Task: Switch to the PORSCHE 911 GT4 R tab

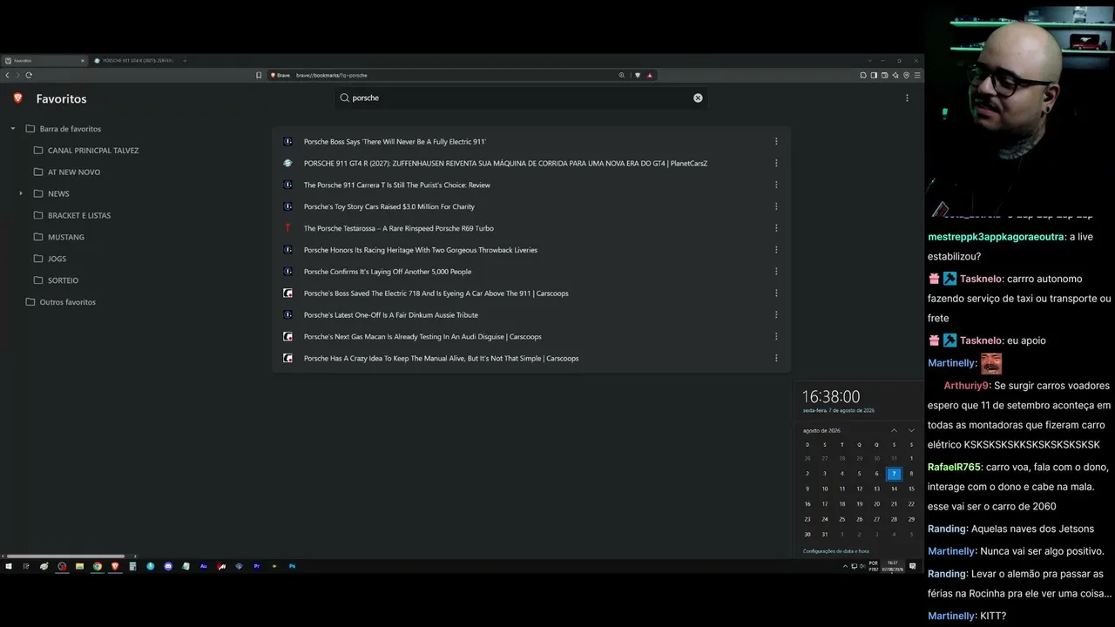Action: pyautogui.click(x=132, y=61)
